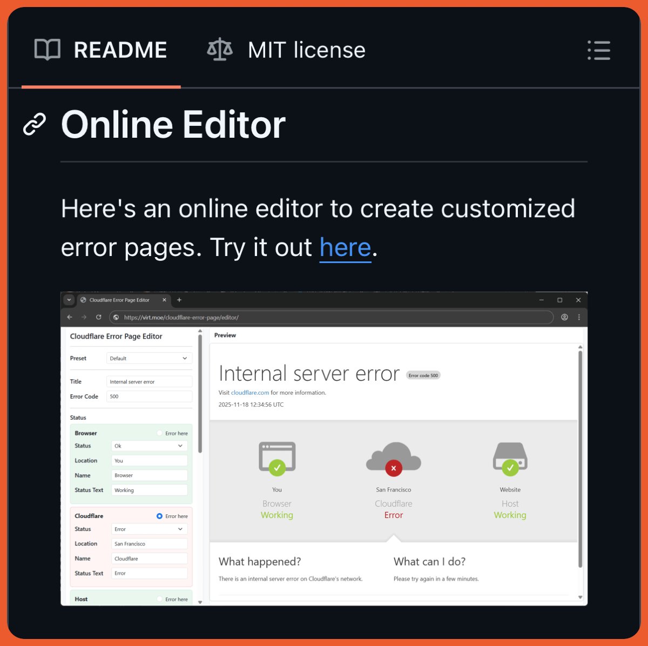Click the preview pane scroll down arrow
Screen dimensions: 648x646
pyautogui.click(x=580, y=597)
